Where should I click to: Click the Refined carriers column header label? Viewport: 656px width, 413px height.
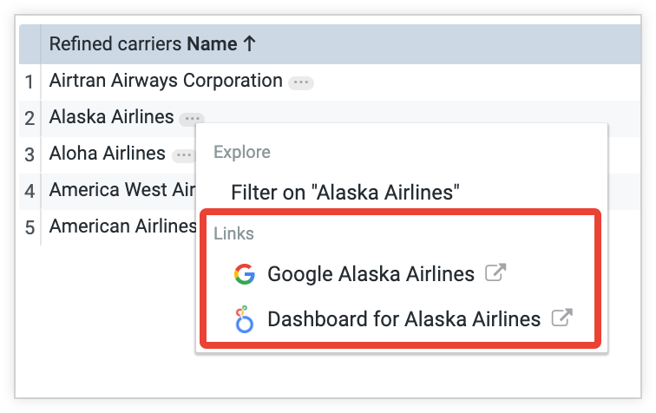(115, 43)
